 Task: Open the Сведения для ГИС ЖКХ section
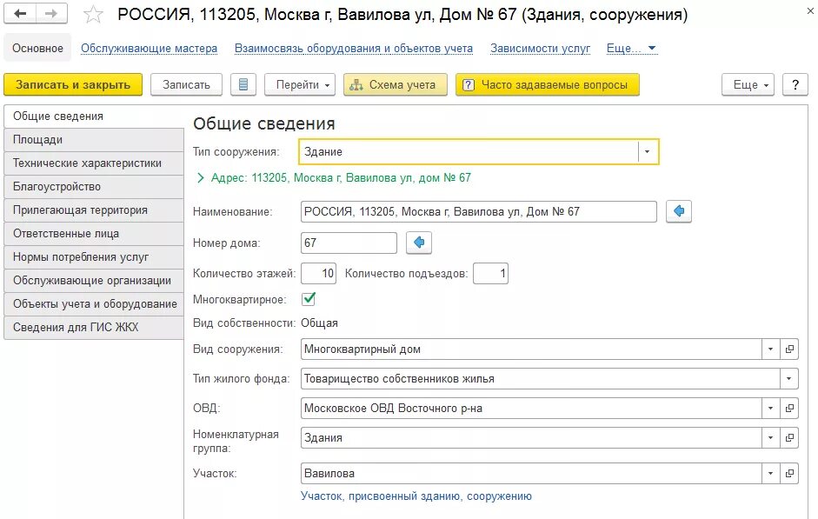pos(94,328)
